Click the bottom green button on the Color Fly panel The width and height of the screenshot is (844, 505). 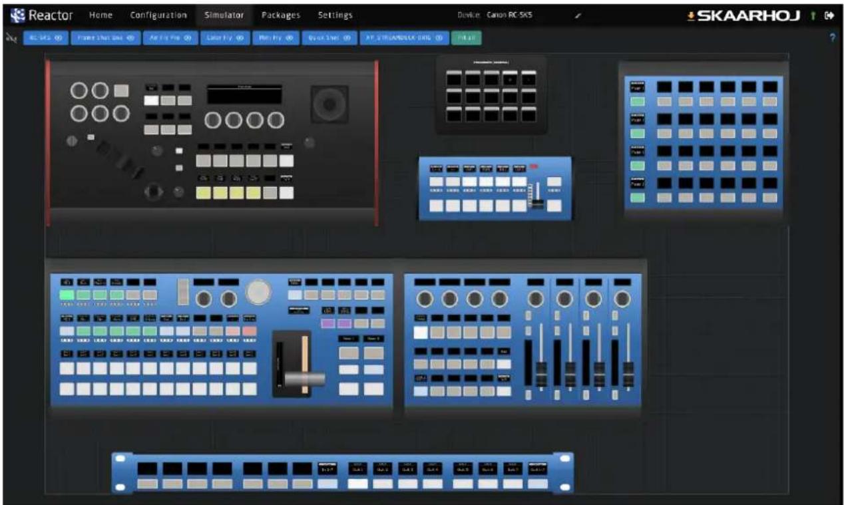click(x=638, y=198)
